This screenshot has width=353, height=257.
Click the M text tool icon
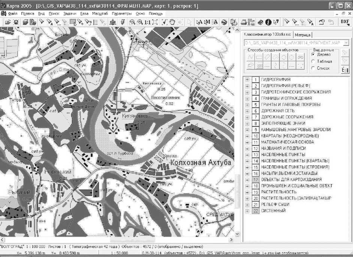(x=207, y=22)
